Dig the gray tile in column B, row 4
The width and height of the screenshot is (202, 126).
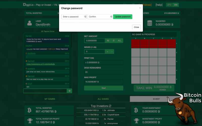click(x=144, y=71)
